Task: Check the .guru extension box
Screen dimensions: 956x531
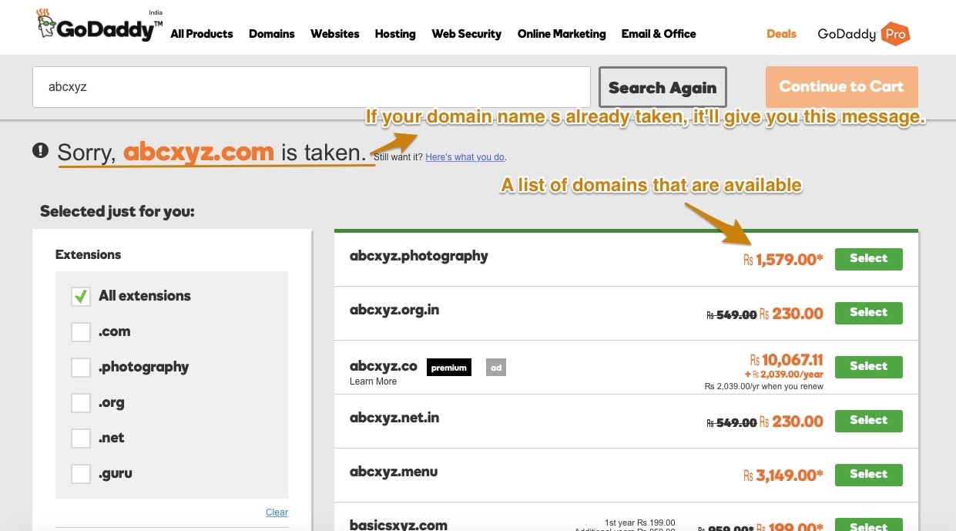Action: click(81, 473)
